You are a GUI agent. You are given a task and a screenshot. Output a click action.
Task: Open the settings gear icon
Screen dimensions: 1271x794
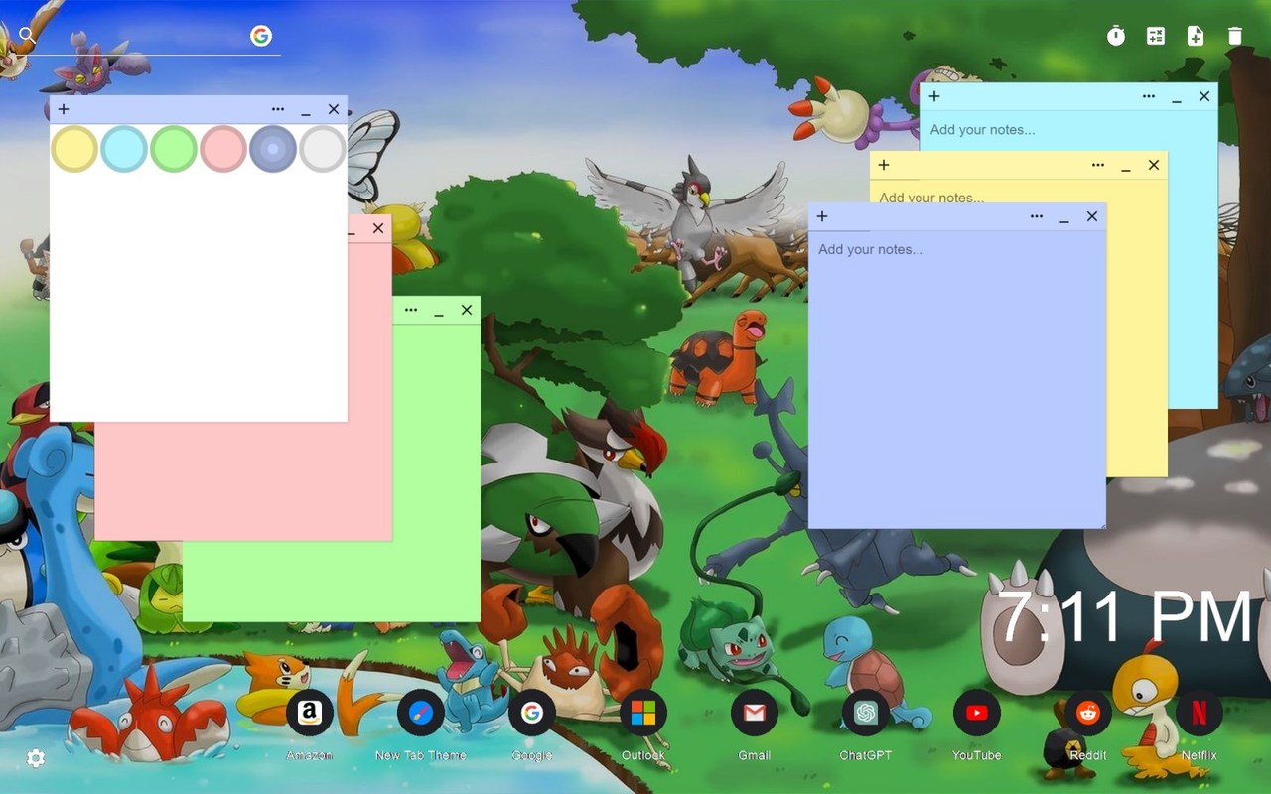(x=36, y=758)
